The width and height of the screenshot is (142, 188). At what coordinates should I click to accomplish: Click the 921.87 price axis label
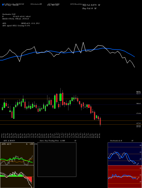139,94
